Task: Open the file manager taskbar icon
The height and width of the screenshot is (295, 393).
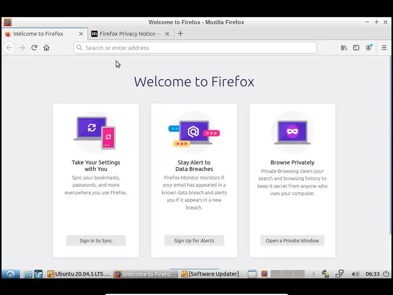Action: click(x=28, y=273)
